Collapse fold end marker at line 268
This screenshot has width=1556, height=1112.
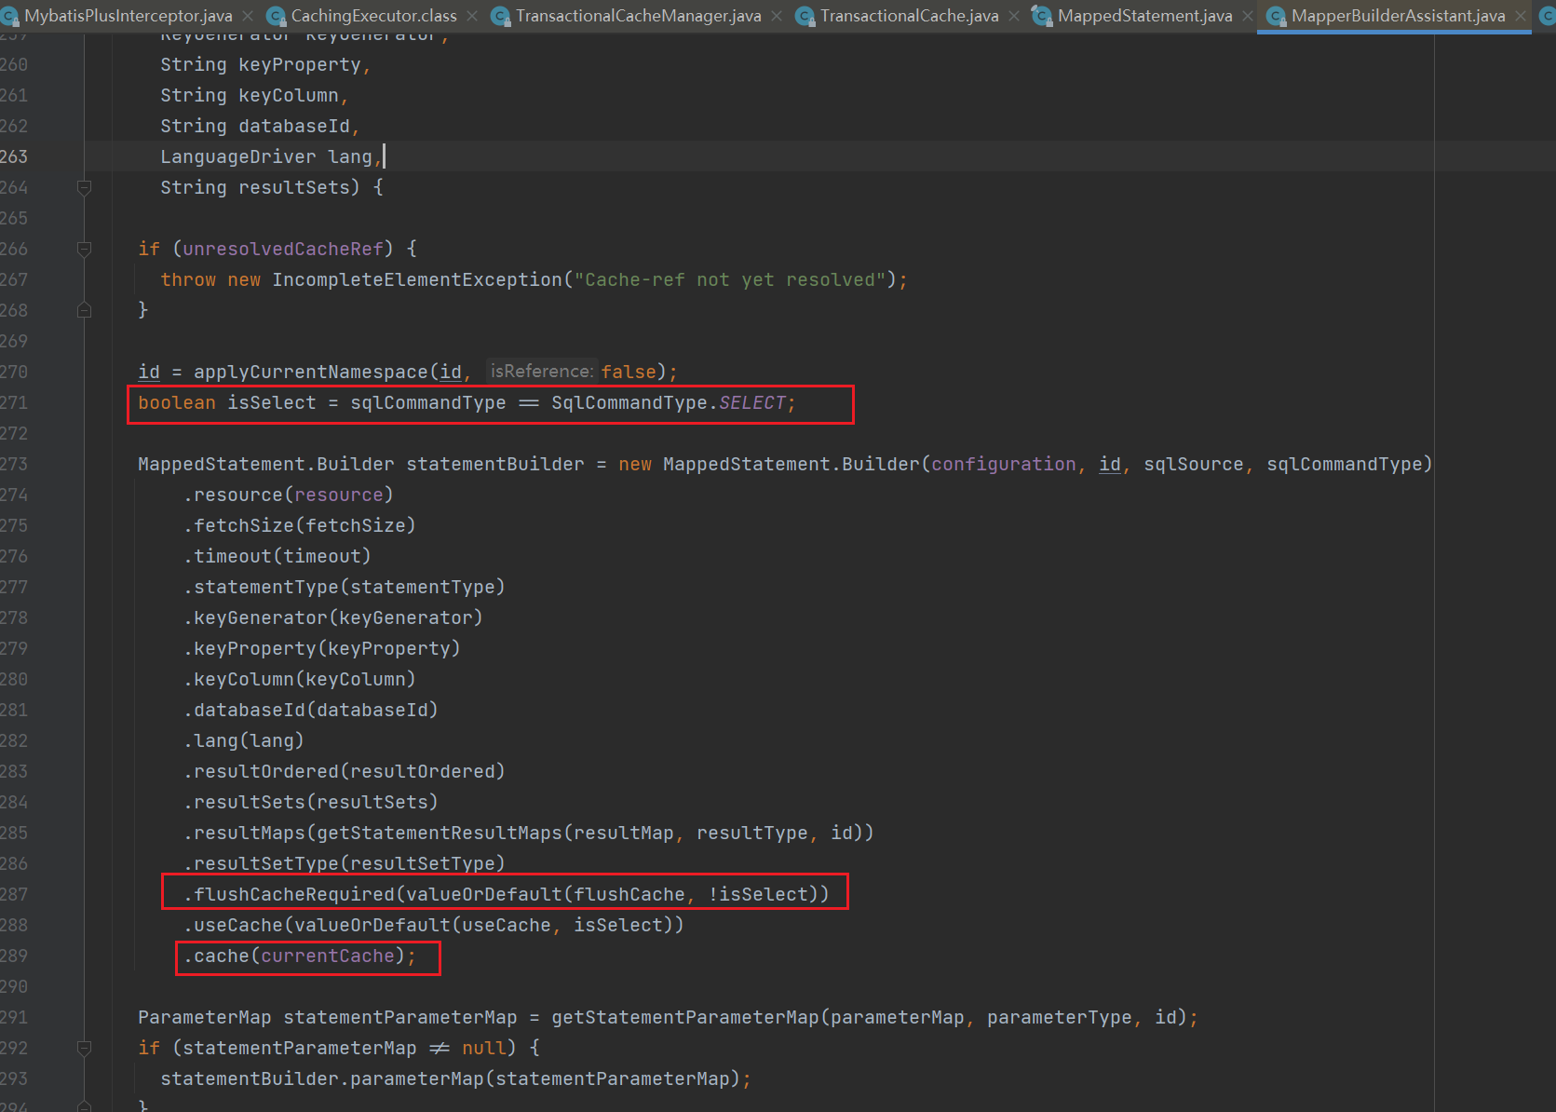[x=84, y=310]
